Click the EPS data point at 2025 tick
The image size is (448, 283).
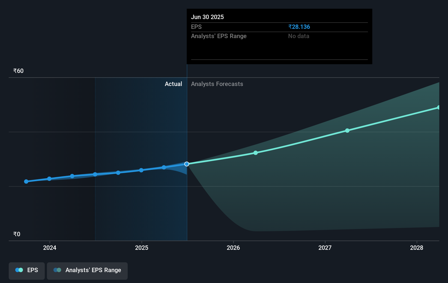click(141, 170)
